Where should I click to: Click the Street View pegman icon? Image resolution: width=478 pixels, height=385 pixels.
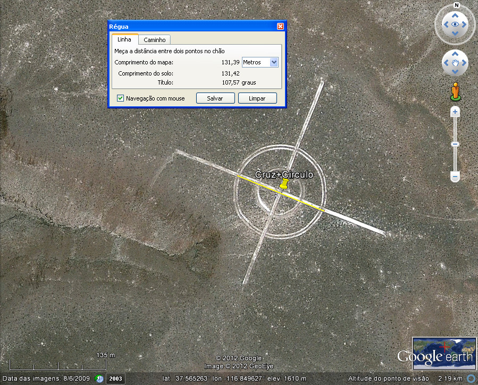tap(455, 91)
